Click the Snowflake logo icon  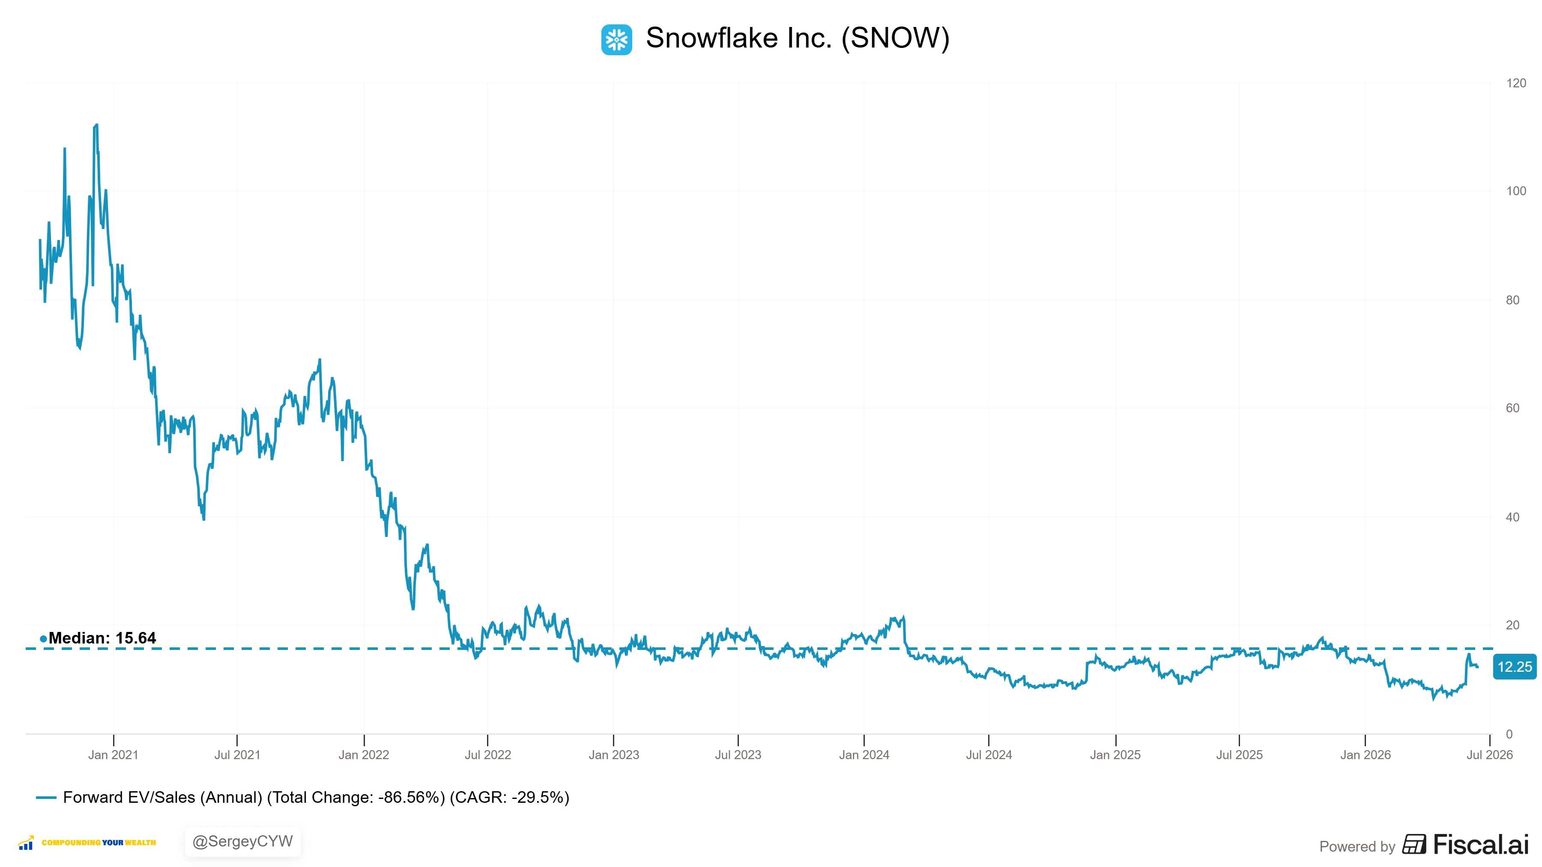(616, 39)
